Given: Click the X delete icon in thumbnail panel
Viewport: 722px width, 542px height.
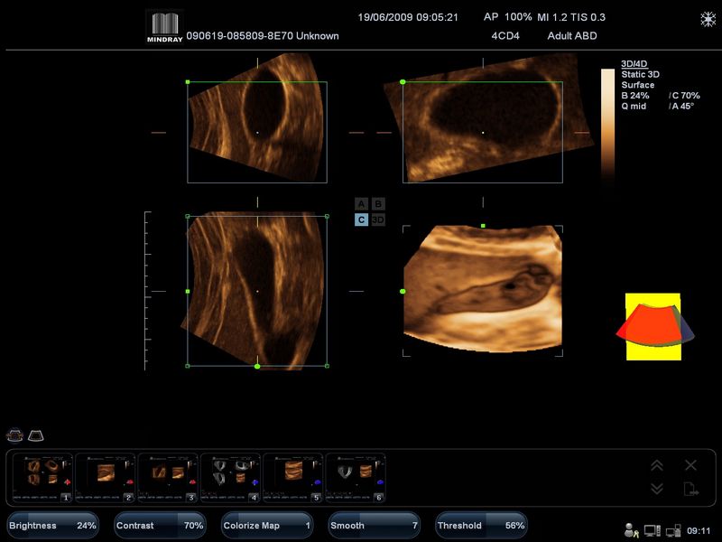Looking at the screenshot, I should coord(690,465).
